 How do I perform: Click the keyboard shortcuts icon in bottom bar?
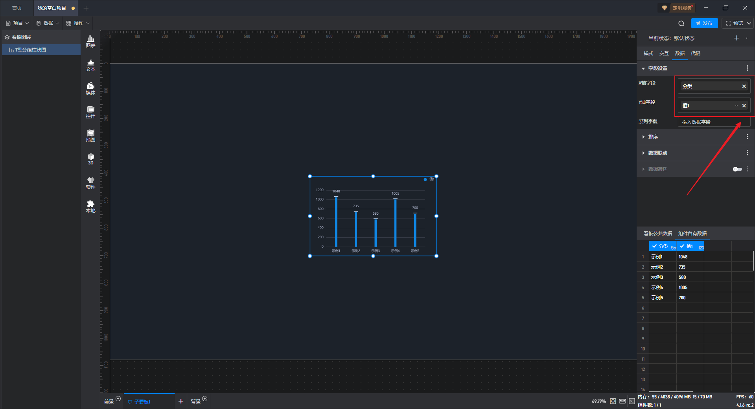point(622,401)
